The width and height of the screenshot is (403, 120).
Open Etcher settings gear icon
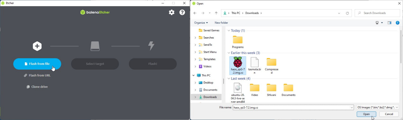click(172, 12)
